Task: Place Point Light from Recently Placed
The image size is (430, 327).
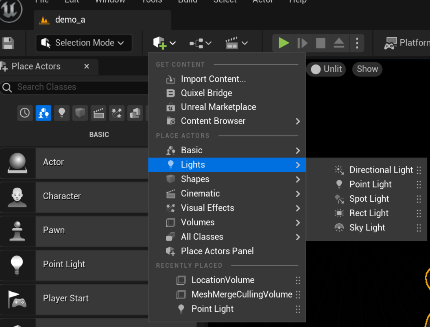Action: point(227,309)
